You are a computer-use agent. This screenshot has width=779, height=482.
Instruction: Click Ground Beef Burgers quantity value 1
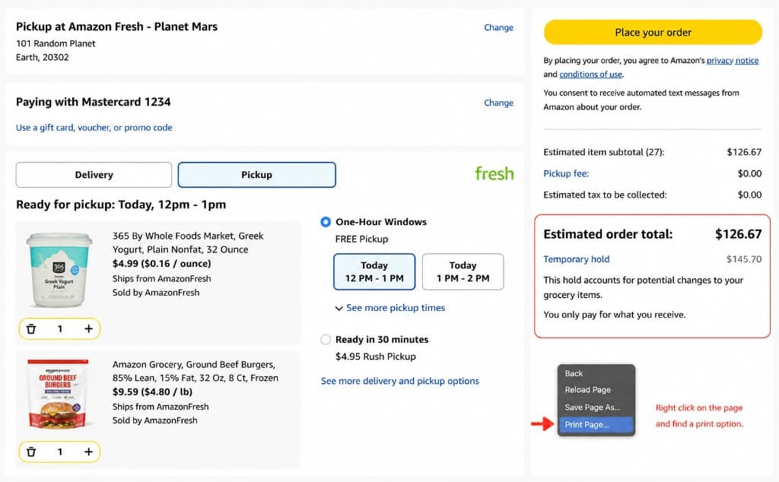(x=59, y=452)
